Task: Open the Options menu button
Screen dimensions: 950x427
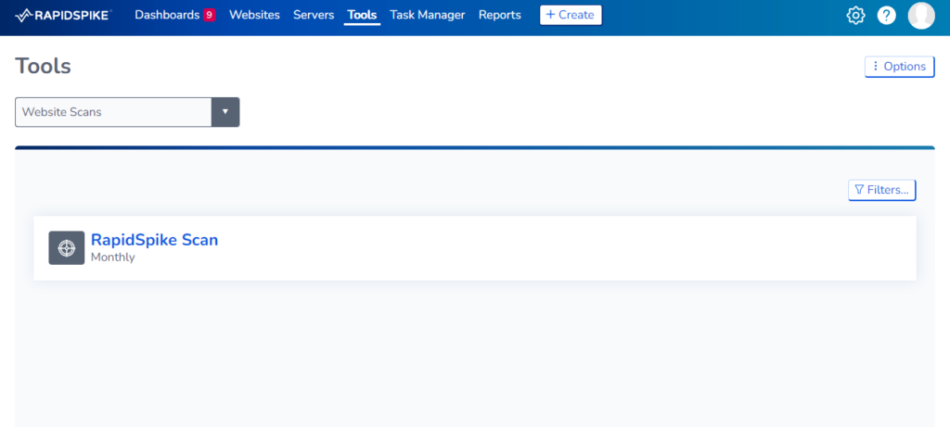Action: pyautogui.click(x=900, y=67)
